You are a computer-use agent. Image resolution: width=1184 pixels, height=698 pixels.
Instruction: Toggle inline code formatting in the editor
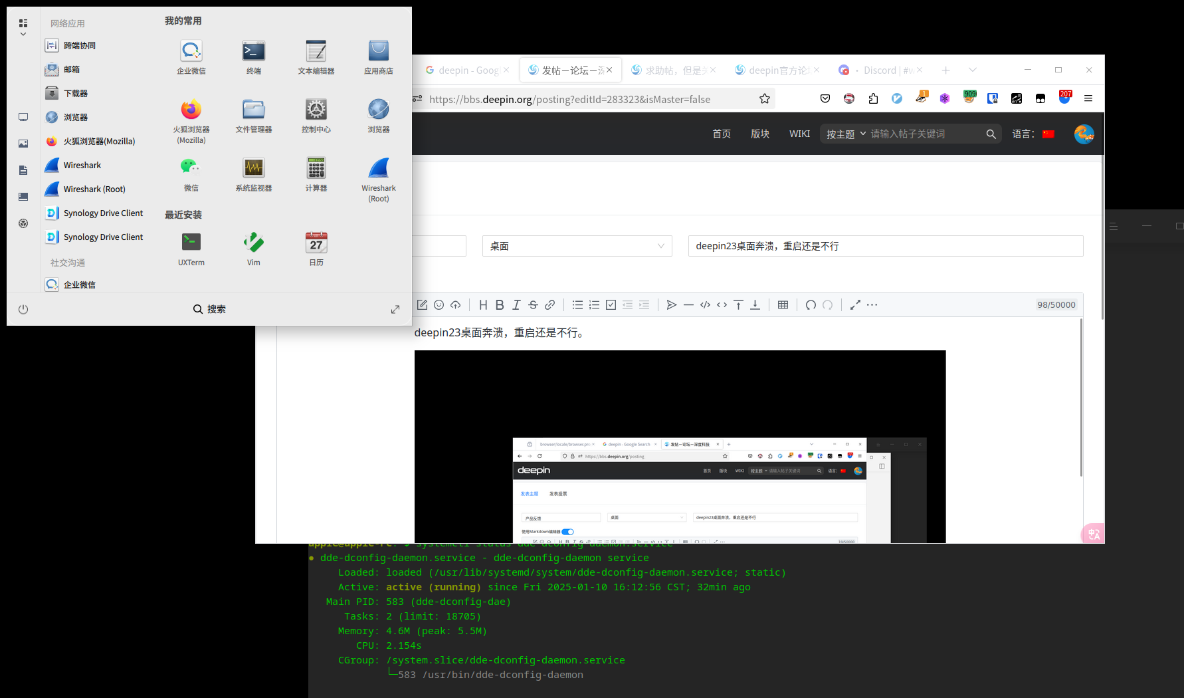[x=722, y=304]
